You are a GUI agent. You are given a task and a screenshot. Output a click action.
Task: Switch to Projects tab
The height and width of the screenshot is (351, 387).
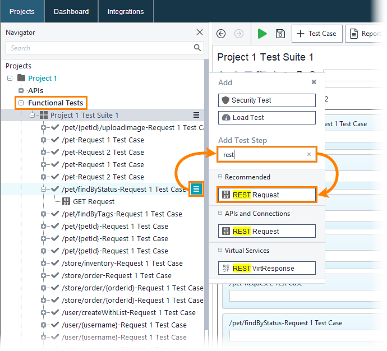[22, 11]
